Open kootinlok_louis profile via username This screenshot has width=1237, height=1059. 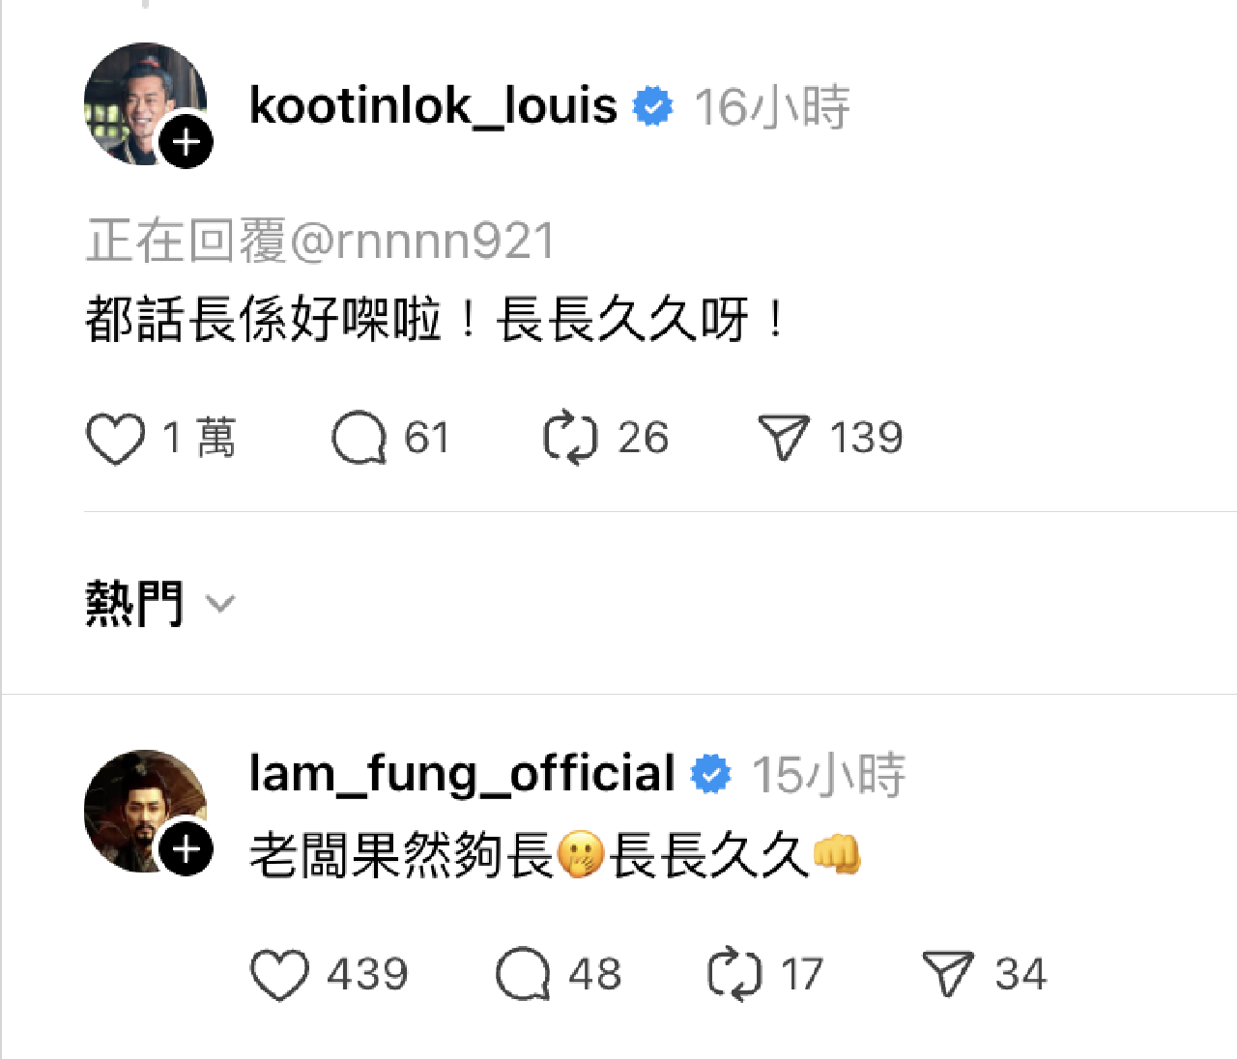point(433,105)
